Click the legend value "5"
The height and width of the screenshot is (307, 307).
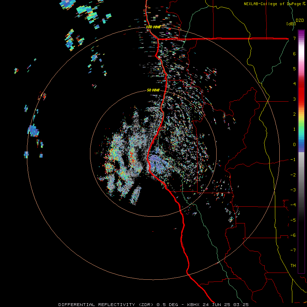pyautogui.click(x=294, y=69)
